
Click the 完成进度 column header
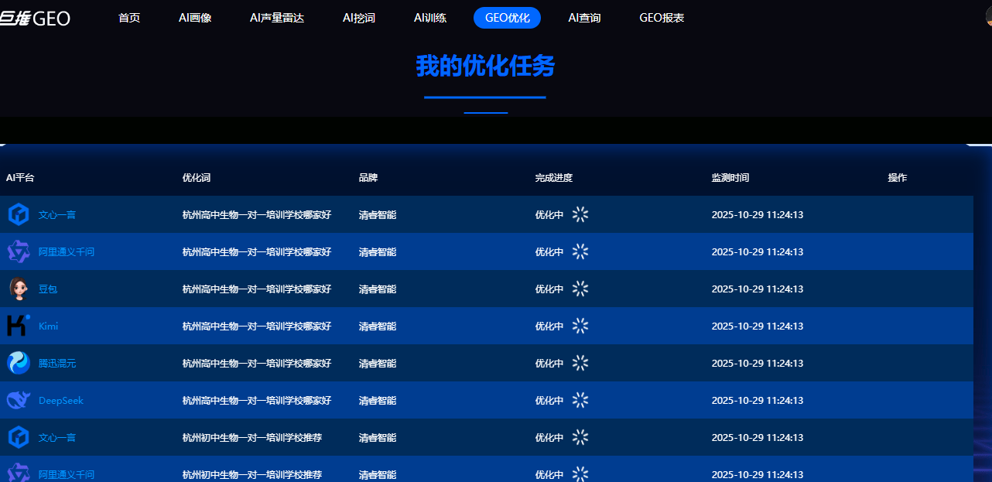(x=554, y=178)
